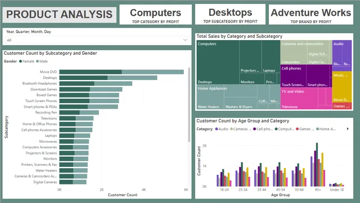Select the Recording Pen label
This screenshot has height=203, width=360.
(46, 112)
